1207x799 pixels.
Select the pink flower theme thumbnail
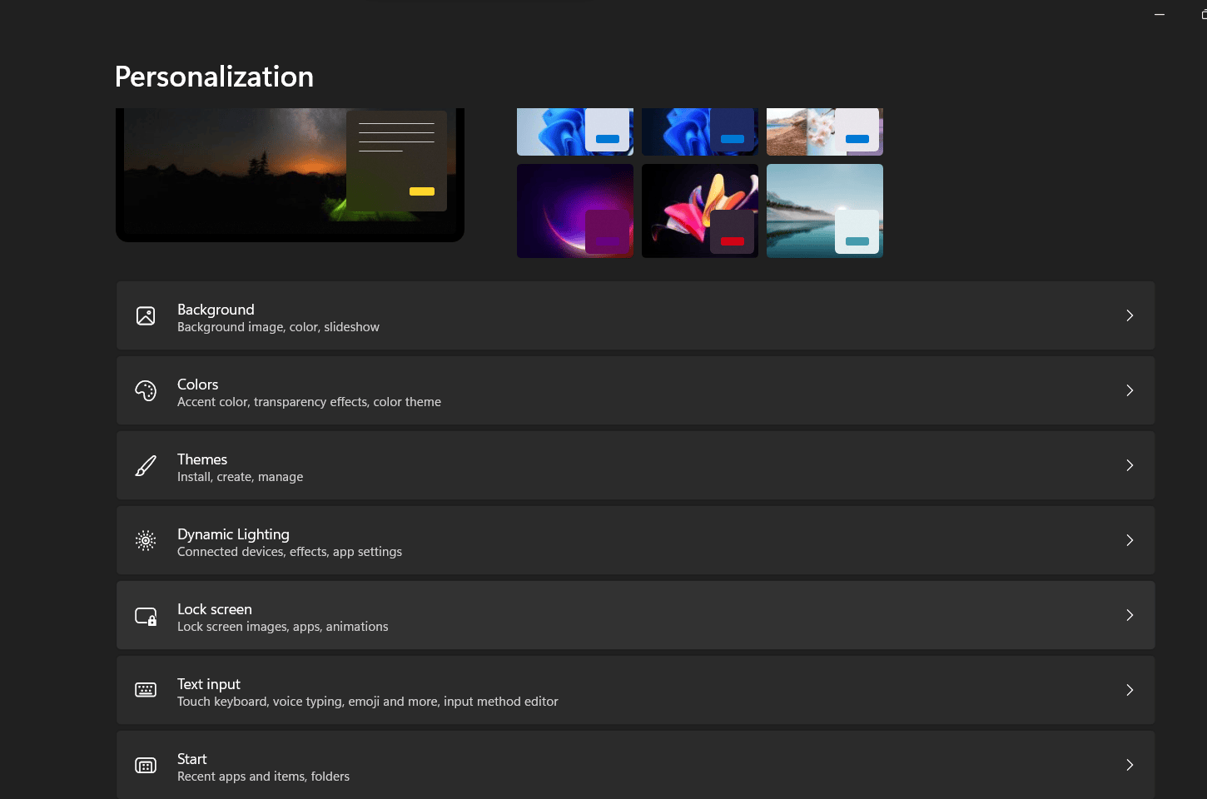click(700, 211)
